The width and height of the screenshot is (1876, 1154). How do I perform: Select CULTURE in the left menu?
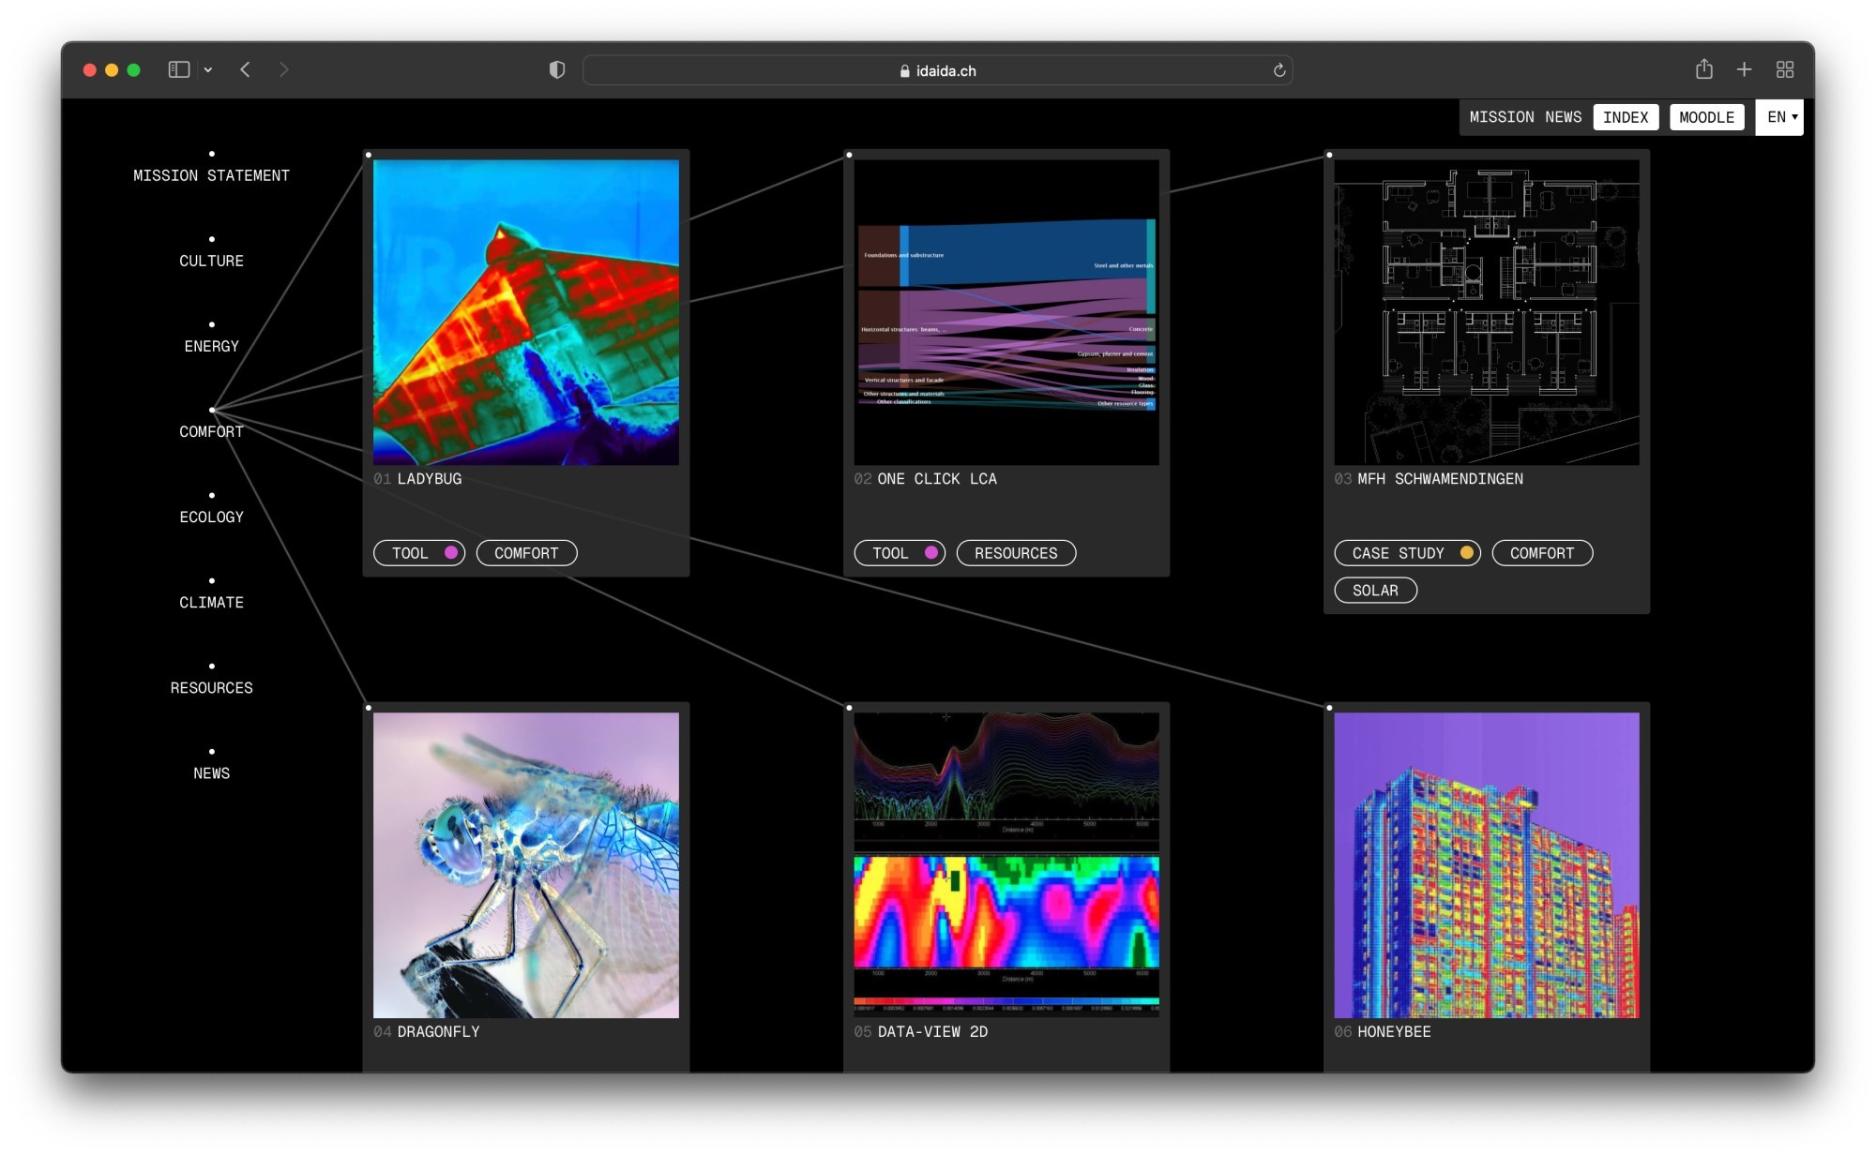211,261
